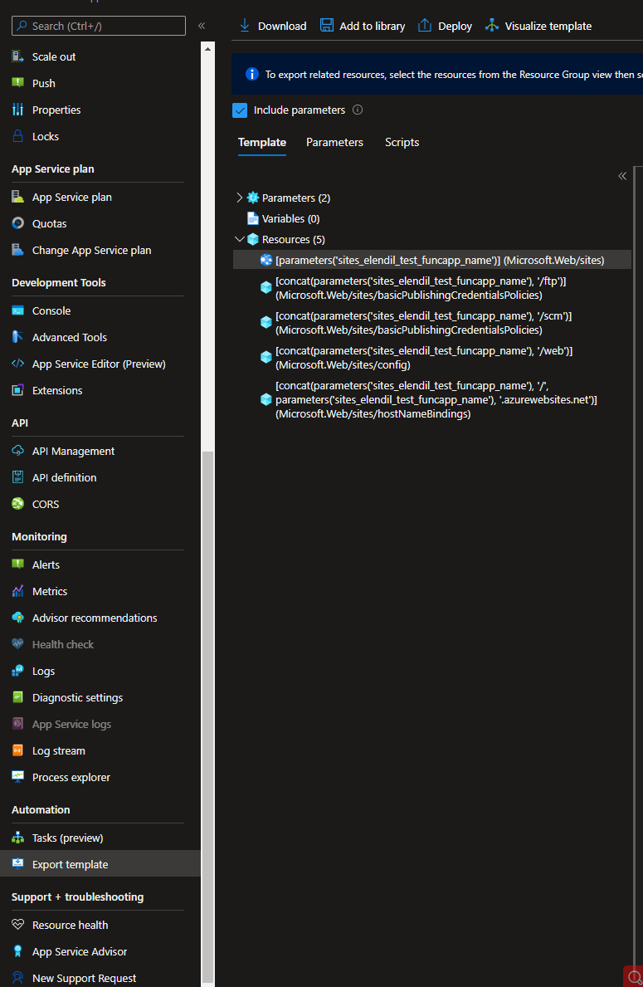Viewport: 643px width, 987px height.
Task: Click the Process explorer icon
Action: click(x=17, y=777)
